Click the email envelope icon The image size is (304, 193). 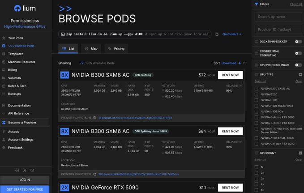pos(32,170)
